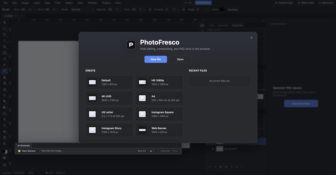Screen dimensions: 336x175
Task: Open the Select menu
Action: tap(69, 3)
